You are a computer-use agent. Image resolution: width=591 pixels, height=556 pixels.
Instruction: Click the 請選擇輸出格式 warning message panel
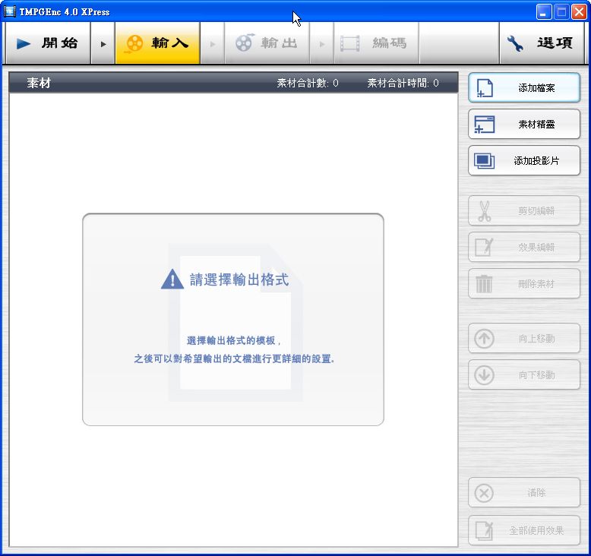pos(233,320)
